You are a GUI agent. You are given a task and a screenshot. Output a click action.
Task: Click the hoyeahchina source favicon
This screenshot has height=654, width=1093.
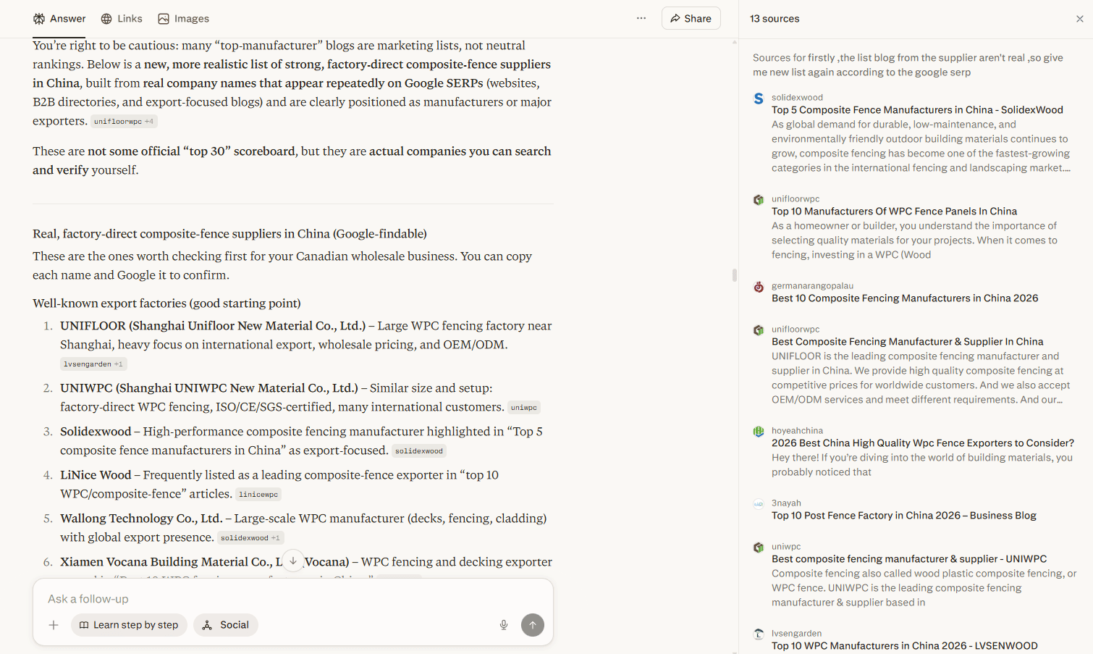(759, 432)
